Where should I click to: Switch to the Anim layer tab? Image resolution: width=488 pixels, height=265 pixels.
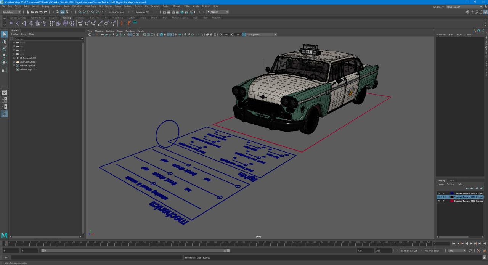(x=452, y=181)
